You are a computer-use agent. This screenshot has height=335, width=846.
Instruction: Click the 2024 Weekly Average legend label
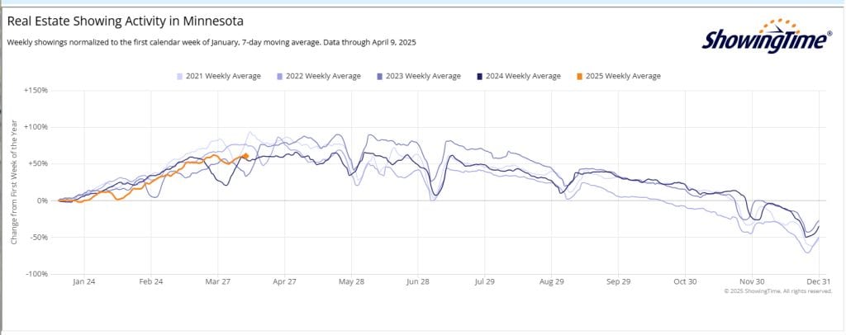click(524, 76)
